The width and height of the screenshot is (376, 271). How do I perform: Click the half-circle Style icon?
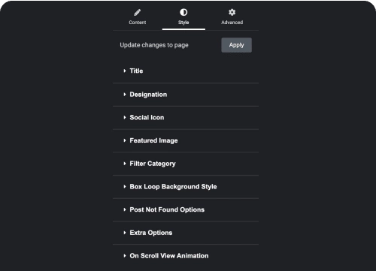click(x=183, y=12)
